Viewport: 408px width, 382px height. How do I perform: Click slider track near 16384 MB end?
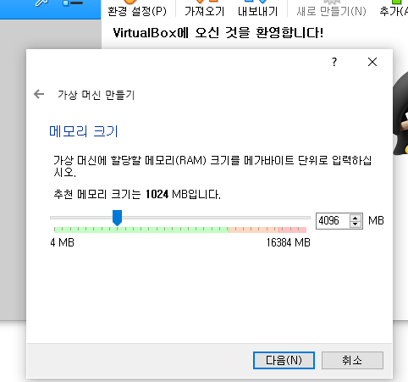tap(305, 218)
